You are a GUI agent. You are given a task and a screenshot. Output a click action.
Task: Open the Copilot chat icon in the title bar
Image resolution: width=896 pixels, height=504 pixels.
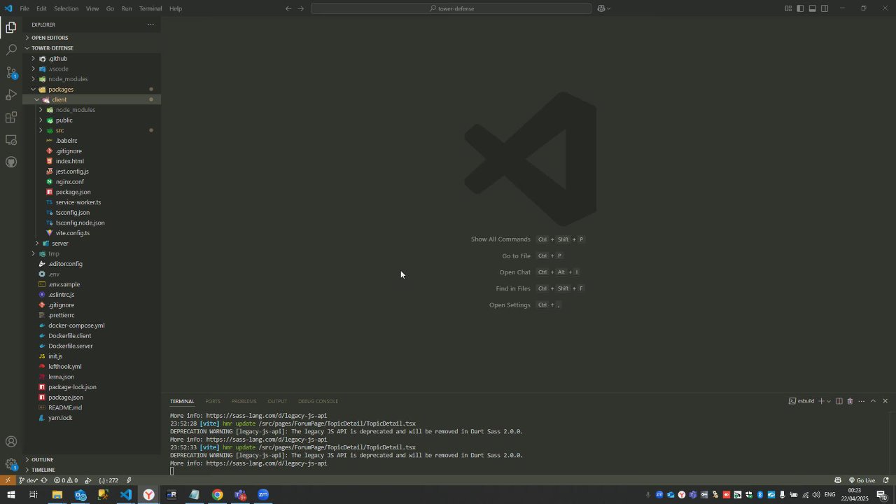click(601, 8)
